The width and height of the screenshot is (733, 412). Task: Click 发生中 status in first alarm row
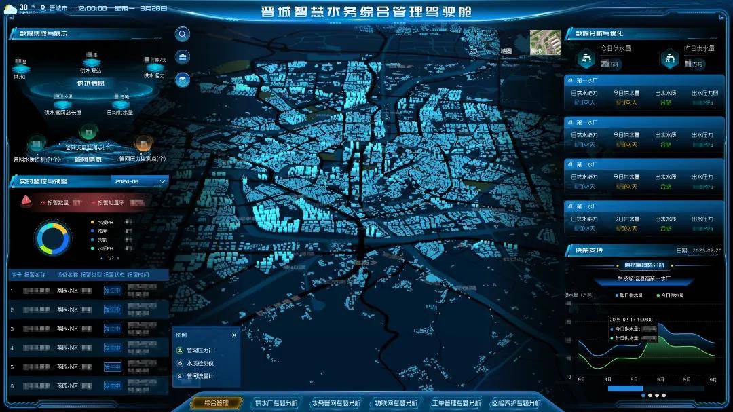click(x=112, y=290)
